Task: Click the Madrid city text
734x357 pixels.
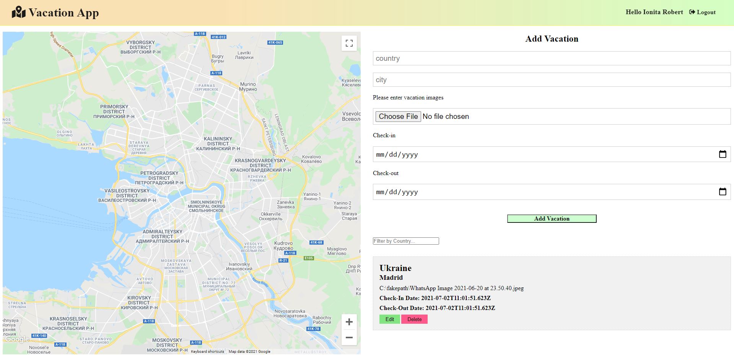Action: pos(391,277)
